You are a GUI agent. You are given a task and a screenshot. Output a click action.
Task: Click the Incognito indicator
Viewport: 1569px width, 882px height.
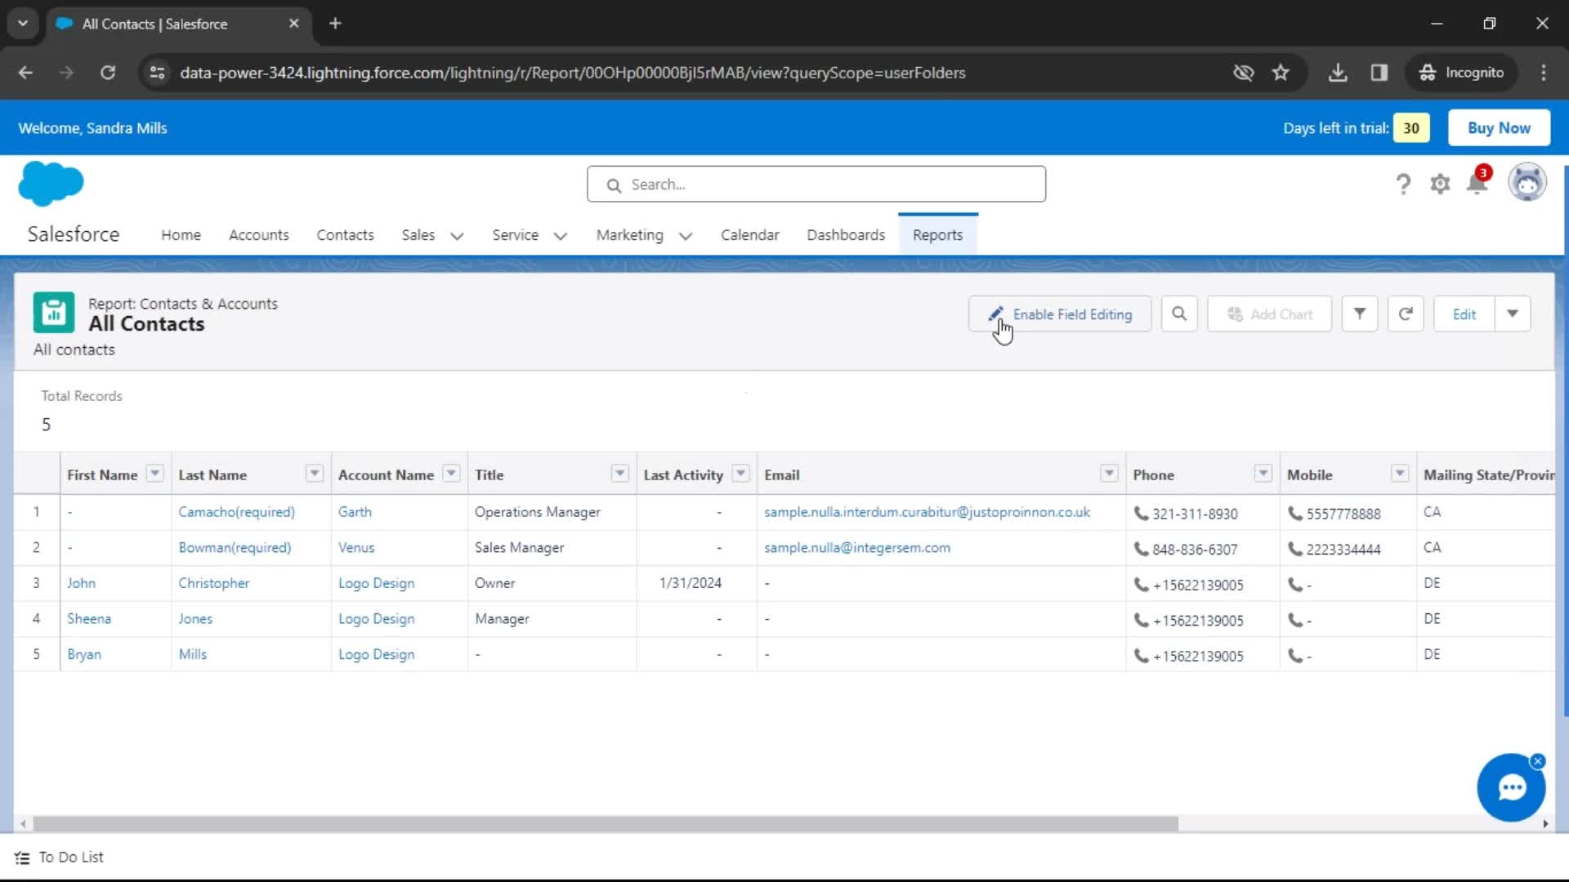tap(1461, 73)
